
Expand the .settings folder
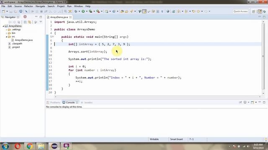click(7, 30)
